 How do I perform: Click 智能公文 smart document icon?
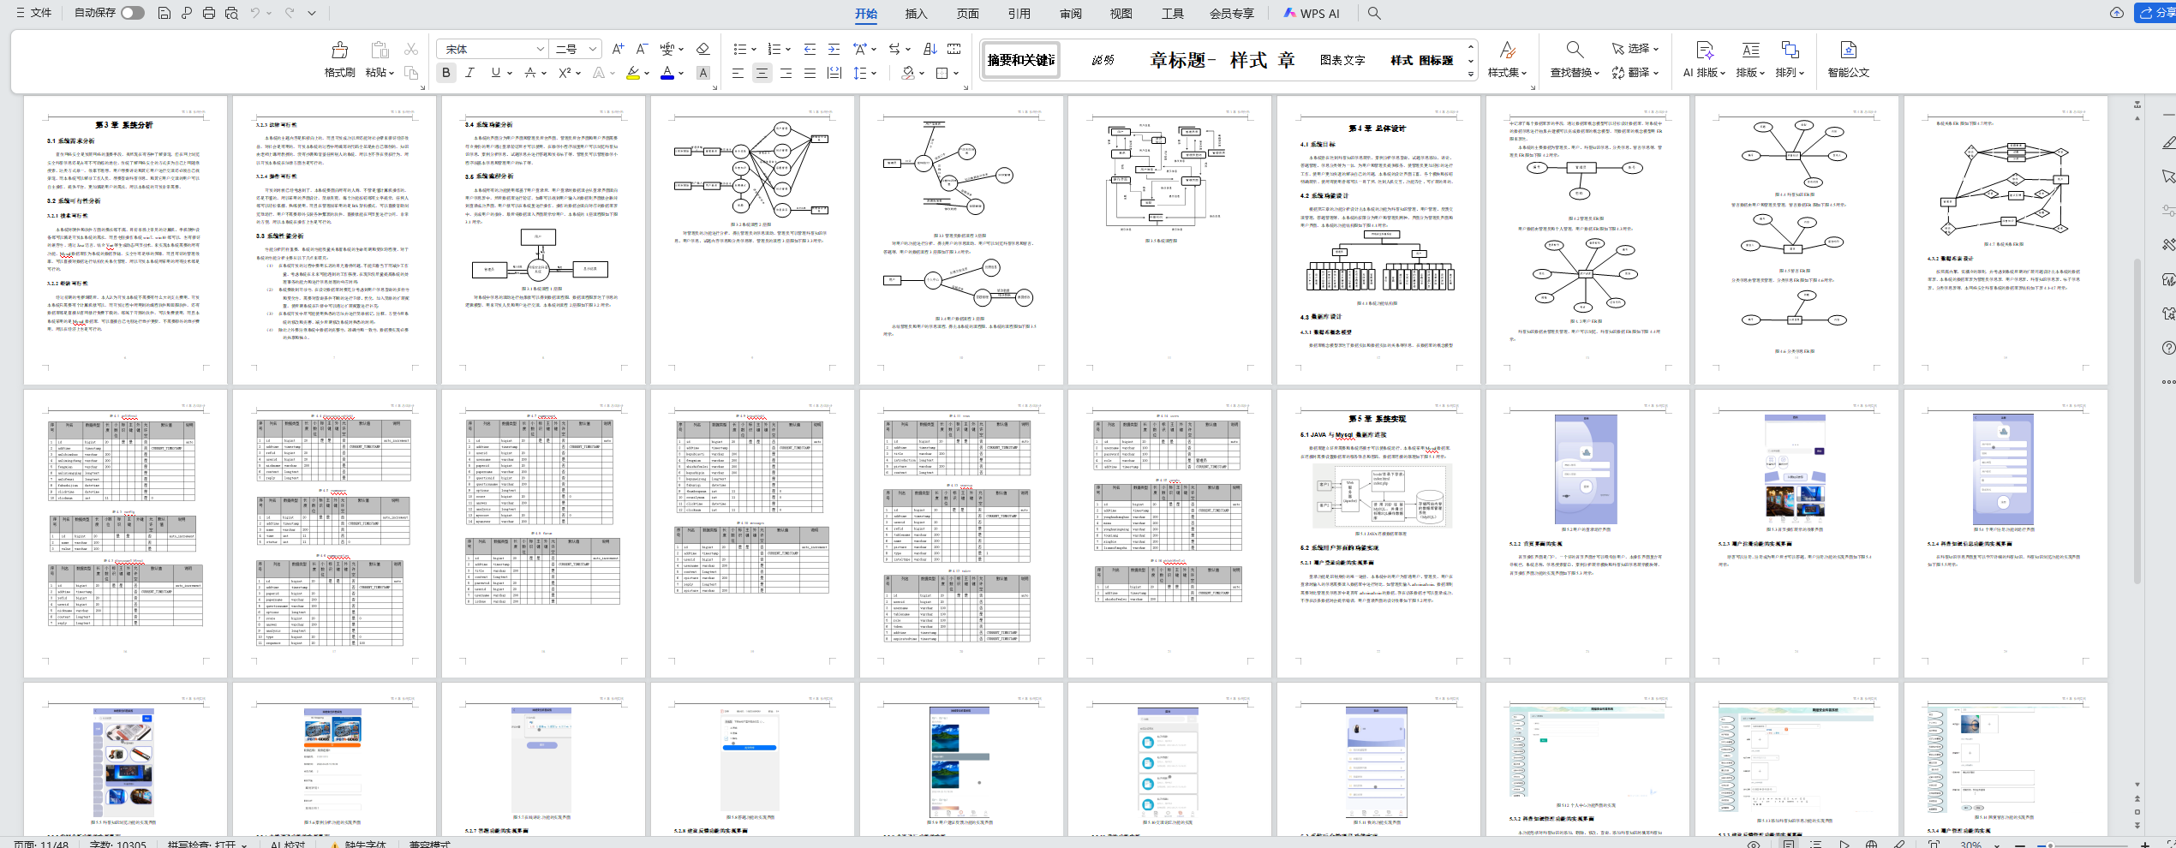pos(1848,60)
